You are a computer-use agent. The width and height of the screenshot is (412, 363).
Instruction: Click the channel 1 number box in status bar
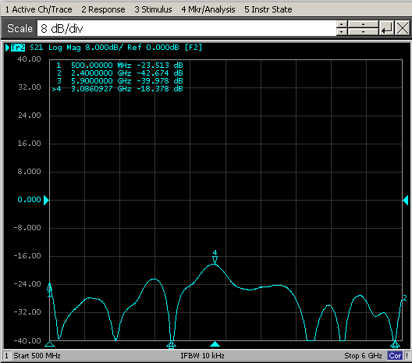pos(7,356)
